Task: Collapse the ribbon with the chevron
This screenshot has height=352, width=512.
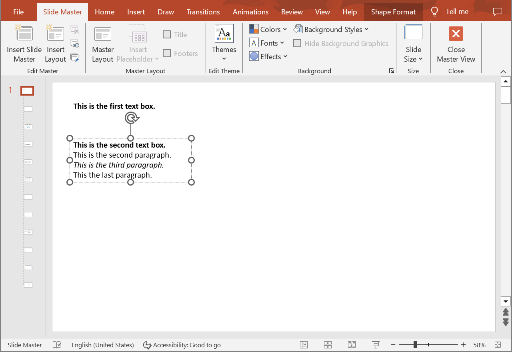Action: [503, 71]
